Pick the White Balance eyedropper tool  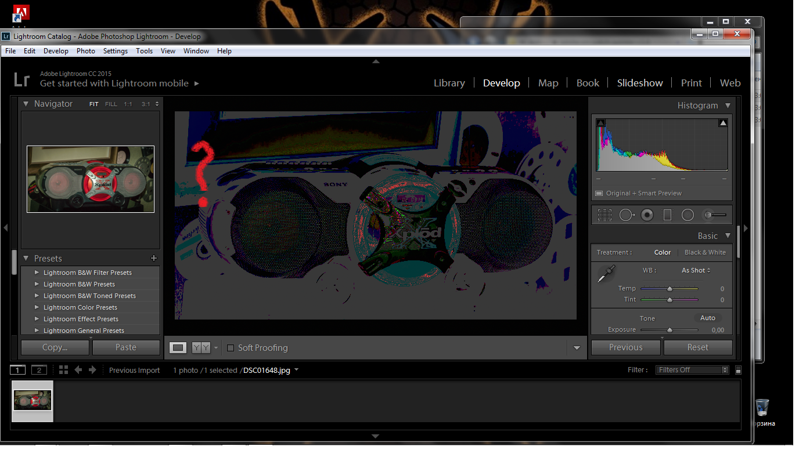coord(606,274)
